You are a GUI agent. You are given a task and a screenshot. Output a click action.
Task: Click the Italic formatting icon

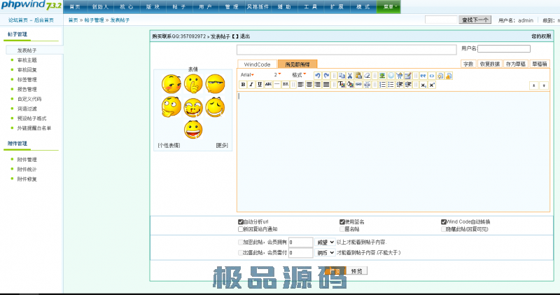[x=251, y=84]
